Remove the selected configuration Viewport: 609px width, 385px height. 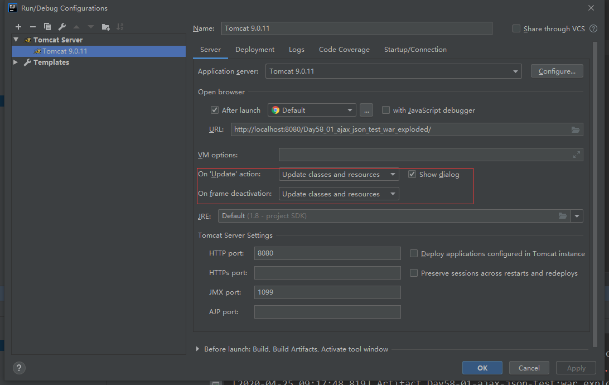tap(33, 26)
